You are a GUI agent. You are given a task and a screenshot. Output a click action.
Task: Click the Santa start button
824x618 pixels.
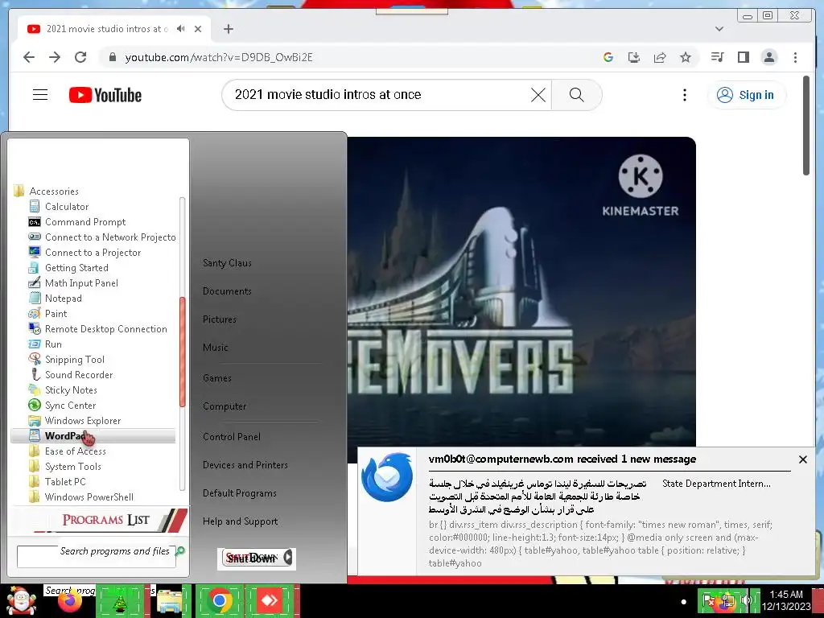click(x=19, y=600)
